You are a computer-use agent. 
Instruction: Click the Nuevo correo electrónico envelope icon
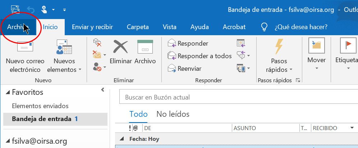(25, 47)
